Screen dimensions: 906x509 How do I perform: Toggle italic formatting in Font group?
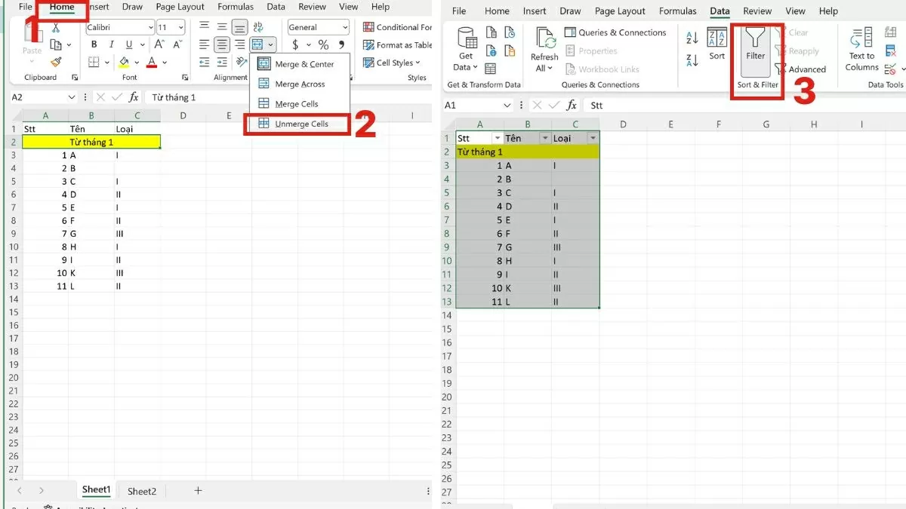tap(112, 44)
